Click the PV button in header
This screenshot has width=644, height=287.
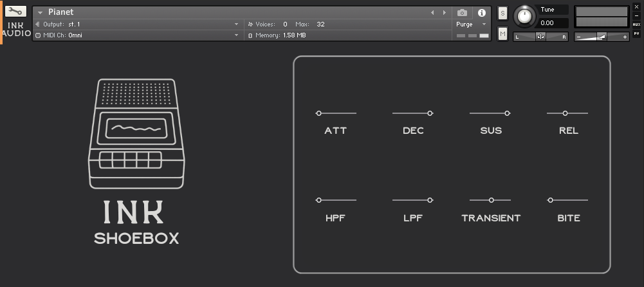click(636, 33)
